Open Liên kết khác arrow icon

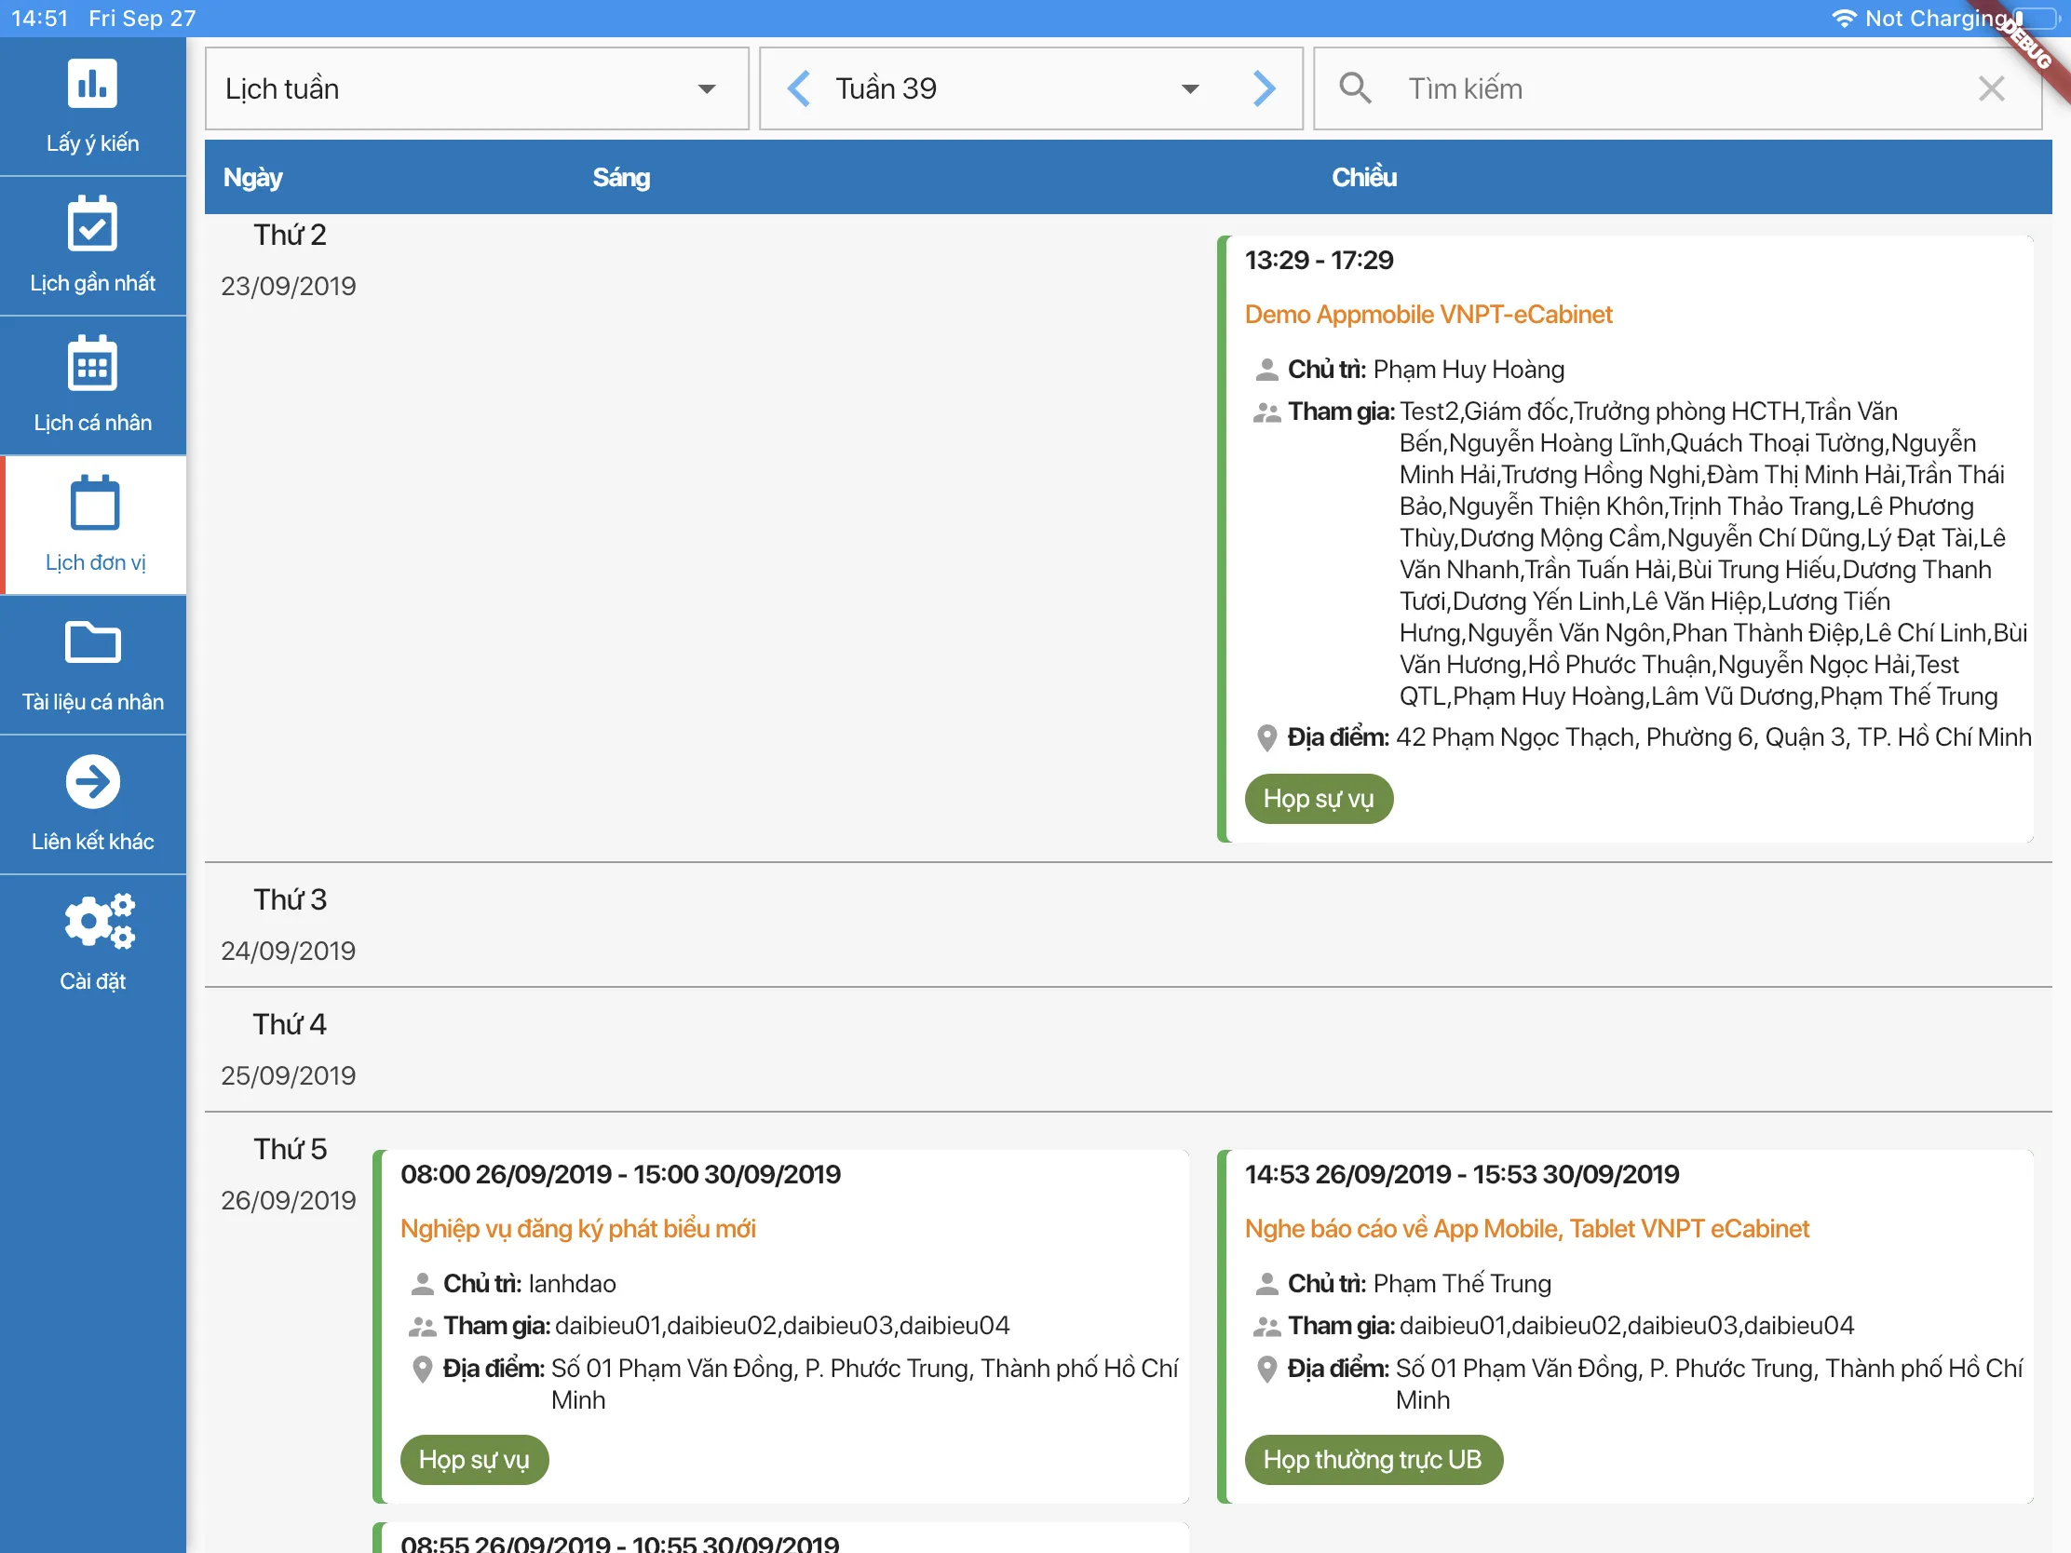tap(93, 782)
